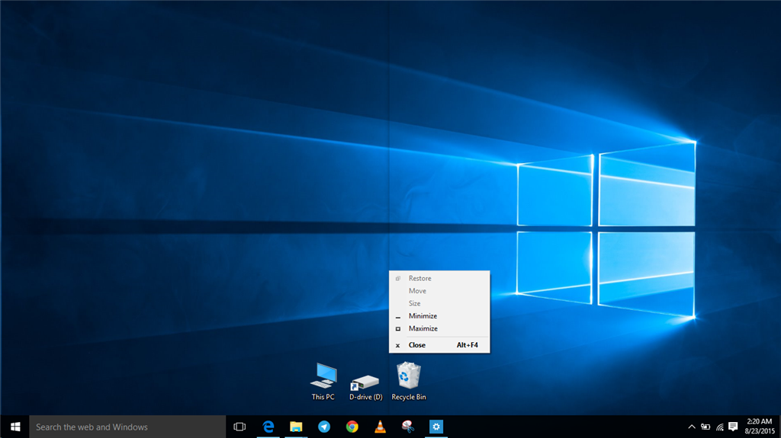
Task: Choose Restore in the context menu
Action: click(439, 278)
